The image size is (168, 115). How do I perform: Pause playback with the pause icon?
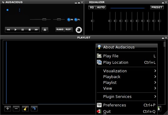pos(23,30)
